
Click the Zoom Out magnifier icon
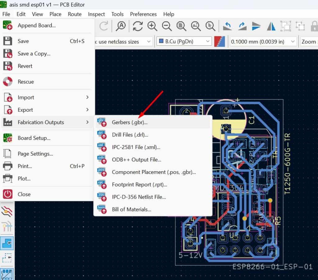167,26
